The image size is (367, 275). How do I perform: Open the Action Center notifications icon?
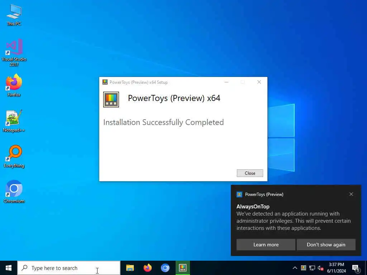pyautogui.click(x=356, y=268)
